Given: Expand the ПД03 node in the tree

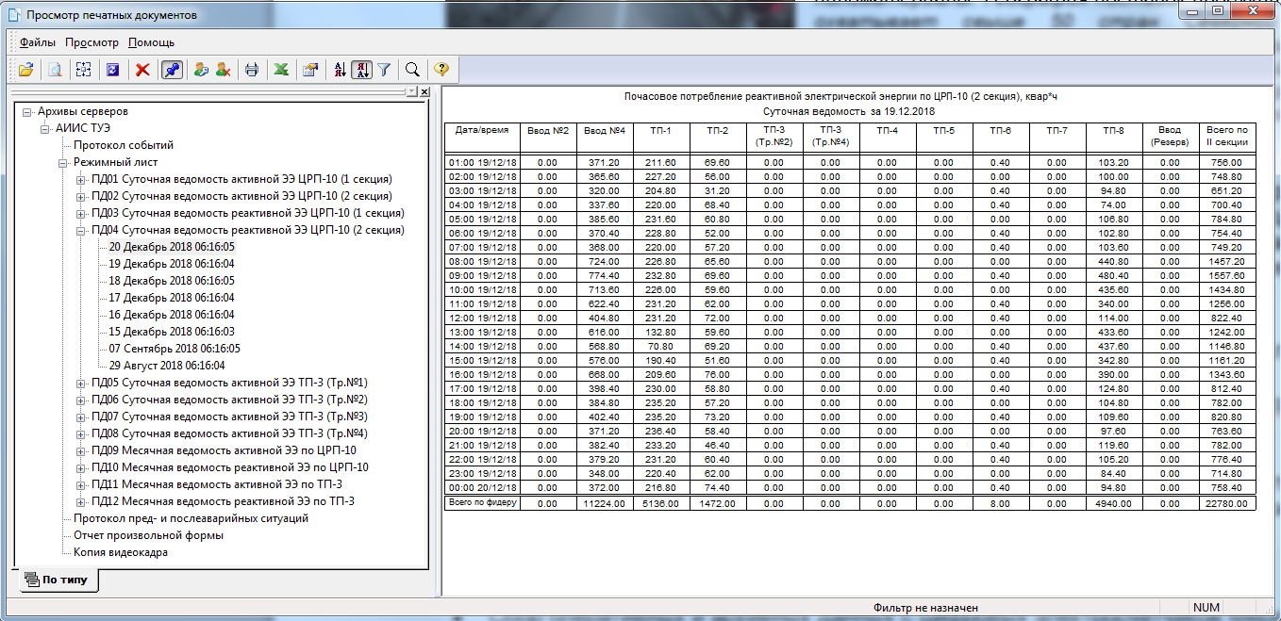Looking at the screenshot, I should tap(80, 214).
